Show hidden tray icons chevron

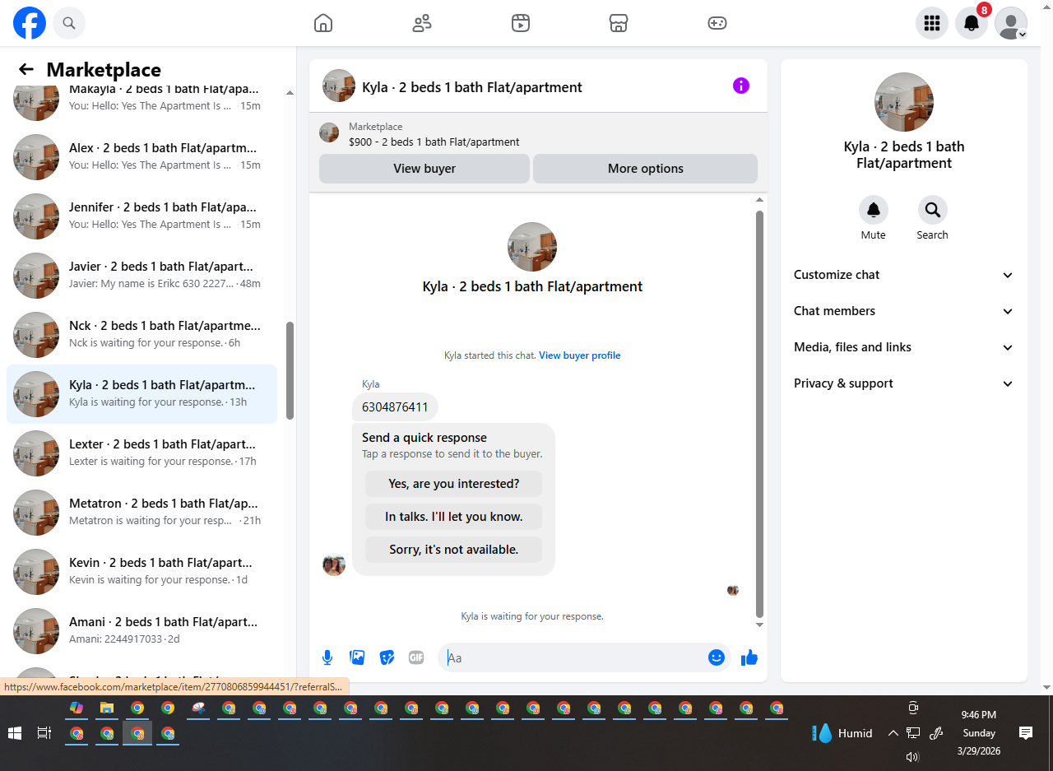[x=893, y=733]
